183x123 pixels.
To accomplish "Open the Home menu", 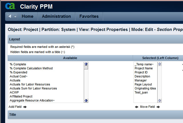I will pyautogui.click(x=27, y=16).
